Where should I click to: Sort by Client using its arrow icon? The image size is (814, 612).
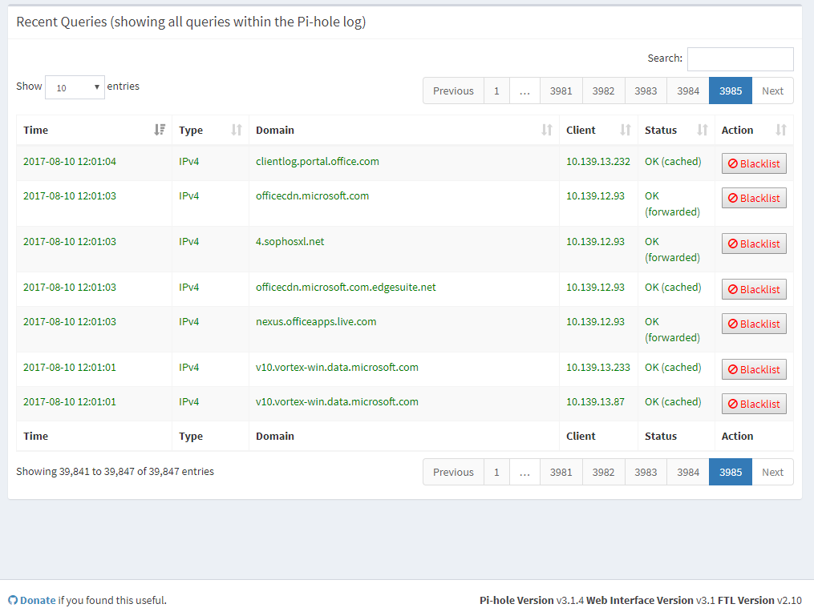(626, 130)
